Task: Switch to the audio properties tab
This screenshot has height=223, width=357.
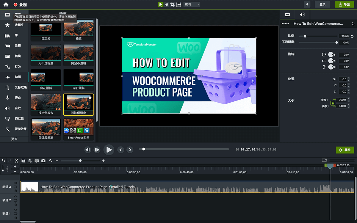Action: [302, 14]
